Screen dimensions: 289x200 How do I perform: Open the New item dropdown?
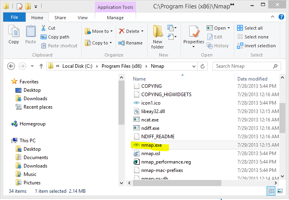[172, 28]
